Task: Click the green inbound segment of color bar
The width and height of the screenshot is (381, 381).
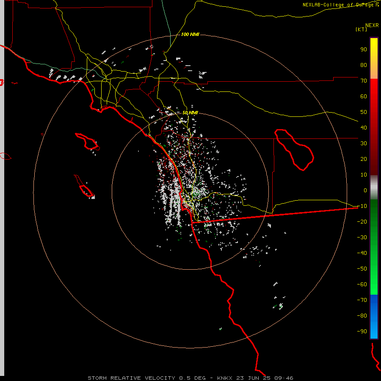Action: tap(374, 247)
